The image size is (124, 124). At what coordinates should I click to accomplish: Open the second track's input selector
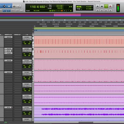(27, 49)
